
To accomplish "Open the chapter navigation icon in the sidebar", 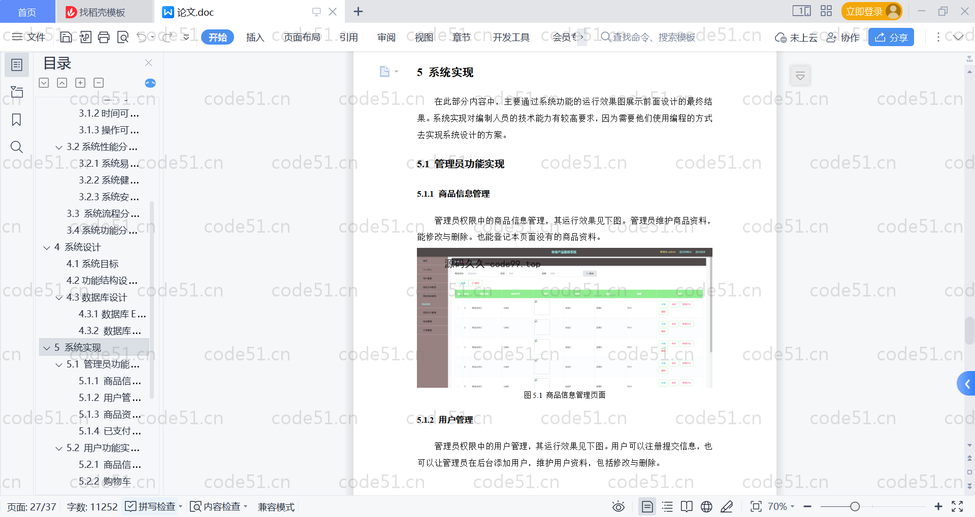I will click(x=17, y=92).
